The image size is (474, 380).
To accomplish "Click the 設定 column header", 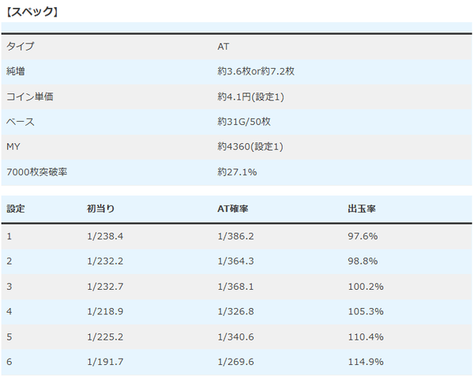I will (x=16, y=209).
